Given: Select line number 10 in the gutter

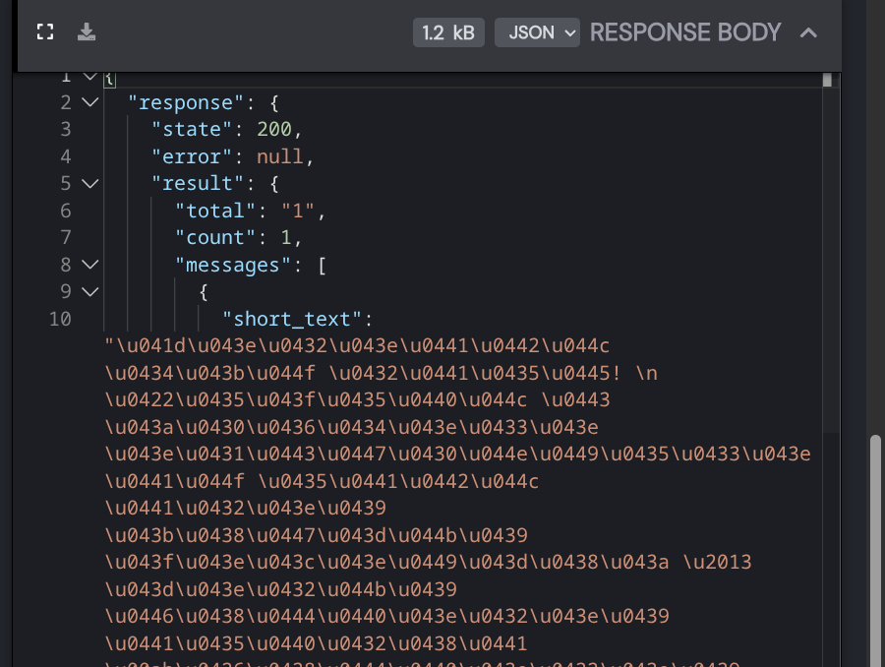Looking at the screenshot, I should click(60, 319).
